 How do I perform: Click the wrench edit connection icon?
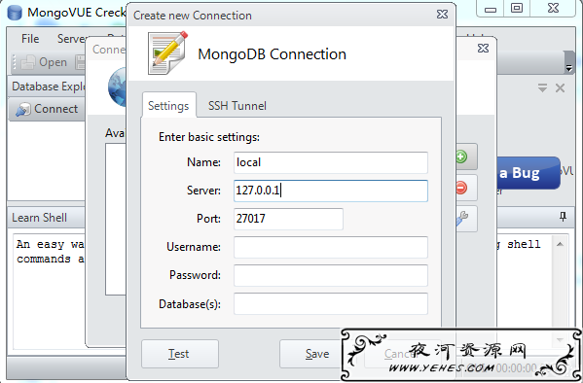pos(461,219)
